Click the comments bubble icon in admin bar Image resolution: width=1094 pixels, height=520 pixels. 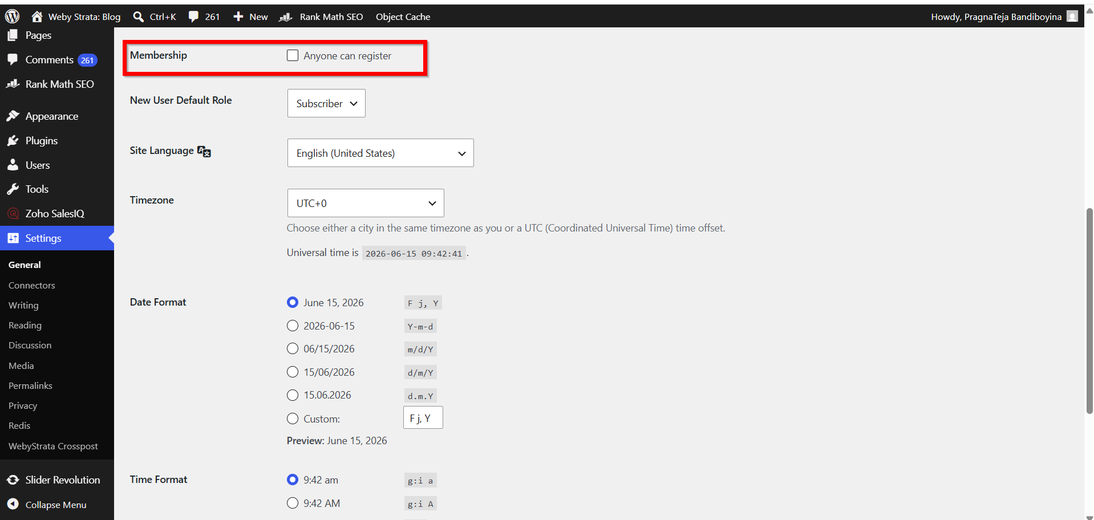(x=194, y=17)
